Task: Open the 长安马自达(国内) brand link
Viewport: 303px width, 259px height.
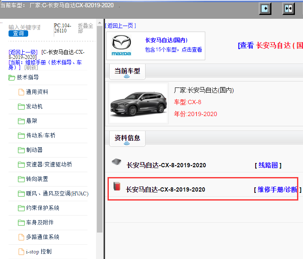Action: coord(166,40)
